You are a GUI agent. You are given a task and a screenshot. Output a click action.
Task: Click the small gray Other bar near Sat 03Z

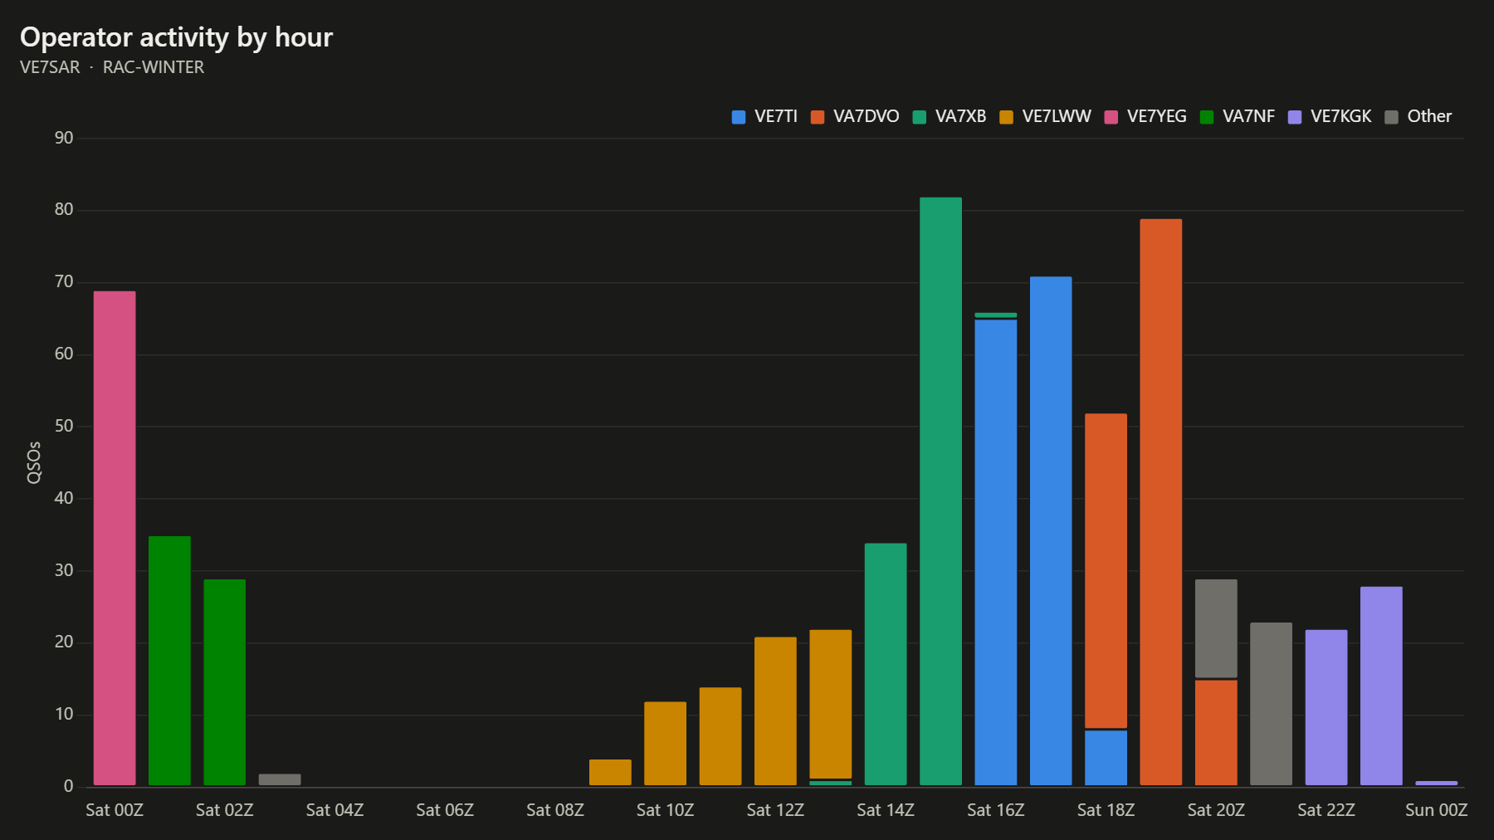[x=280, y=779]
